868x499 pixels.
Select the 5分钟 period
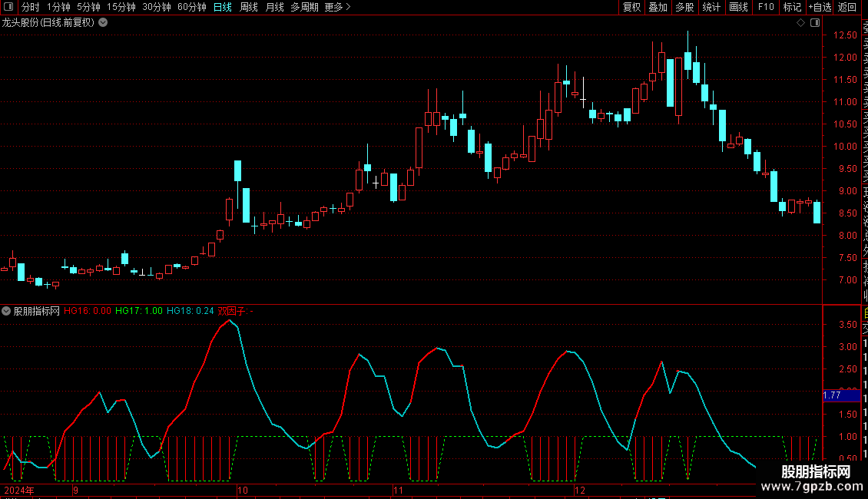(x=88, y=7)
